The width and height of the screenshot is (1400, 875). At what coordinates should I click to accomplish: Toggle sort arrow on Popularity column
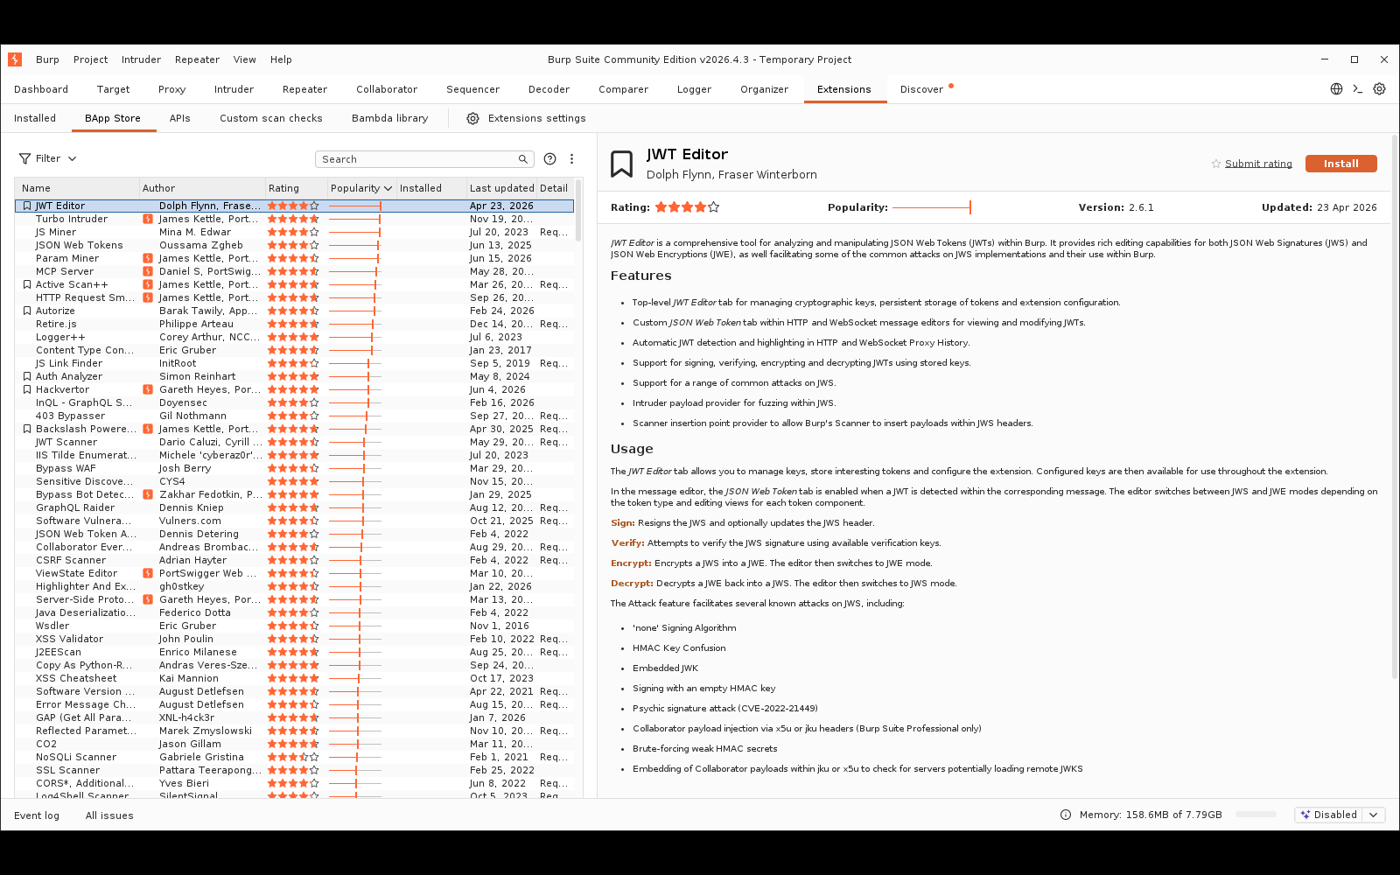point(388,188)
